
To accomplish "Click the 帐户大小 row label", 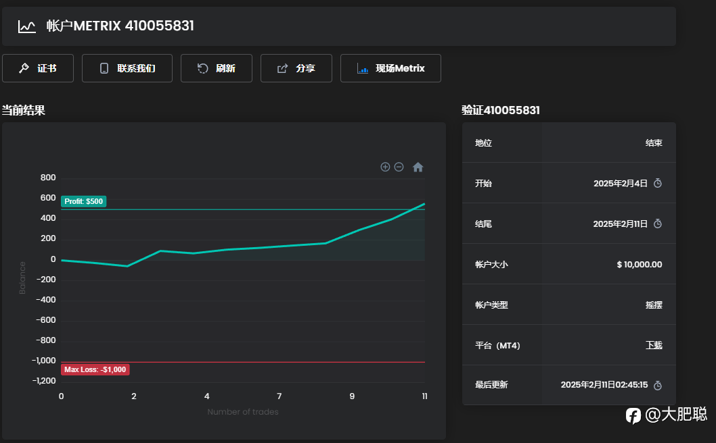I will pos(491,264).
